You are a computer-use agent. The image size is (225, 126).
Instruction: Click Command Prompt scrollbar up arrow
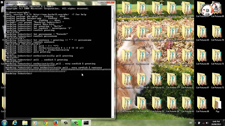tap(113, 7)
